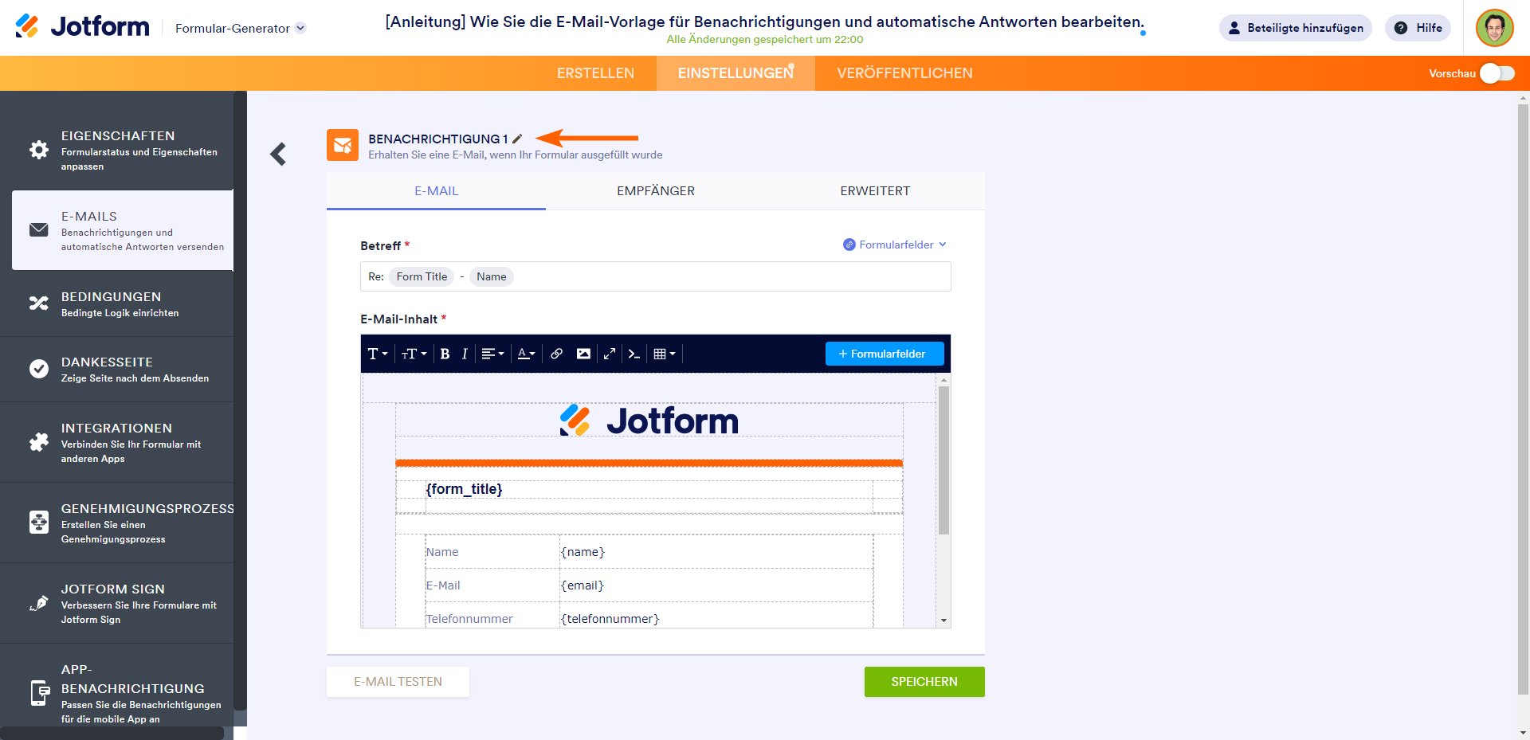Click the Jotform logo inside email content
This screenshot has width=1530, height=740.
649,421
